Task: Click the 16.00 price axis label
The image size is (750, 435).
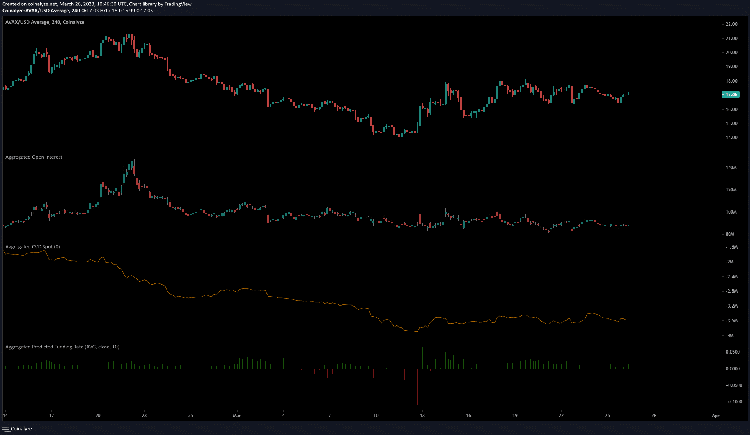Action: (731, 110)
